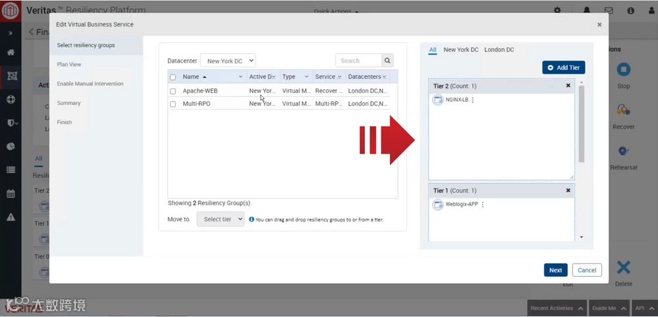
Task: Open the NGINX-LB kebab menu
Action: click(472, 100)
